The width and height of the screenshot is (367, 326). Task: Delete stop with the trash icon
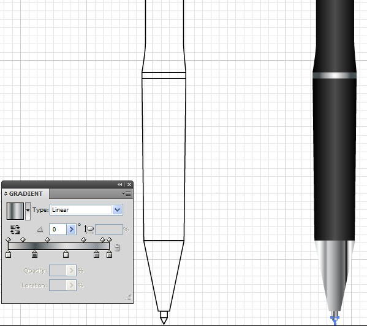click(117, 247)
